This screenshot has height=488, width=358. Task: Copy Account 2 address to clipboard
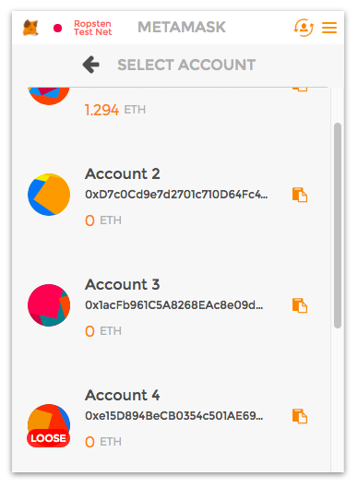[300, 195]
